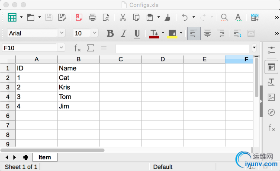Click the formula input line
The image size is (280, 171).
182,49
